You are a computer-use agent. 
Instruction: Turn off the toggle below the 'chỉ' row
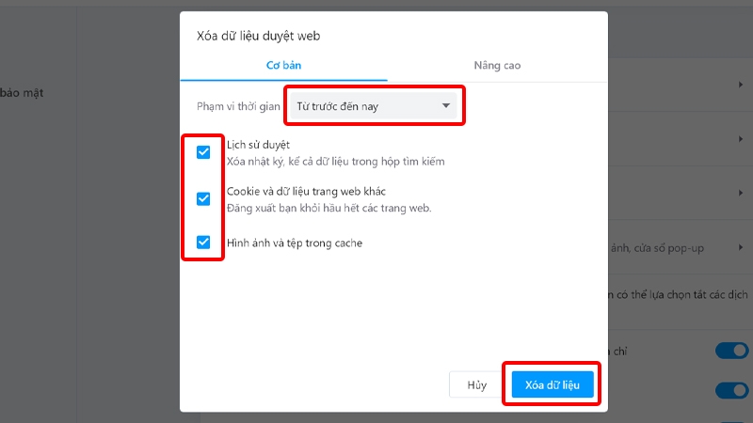[x=731, y=390]
